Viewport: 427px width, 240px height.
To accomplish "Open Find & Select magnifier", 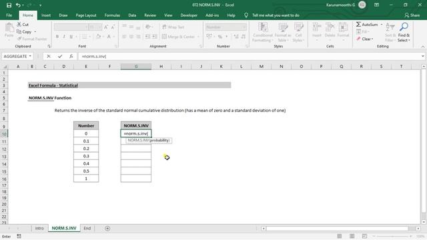I will click(x=404, y=32).
